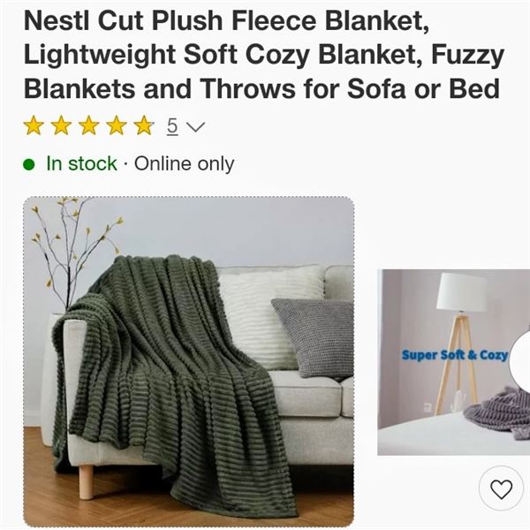Click the In stock availability label

(x=81, y=163)
